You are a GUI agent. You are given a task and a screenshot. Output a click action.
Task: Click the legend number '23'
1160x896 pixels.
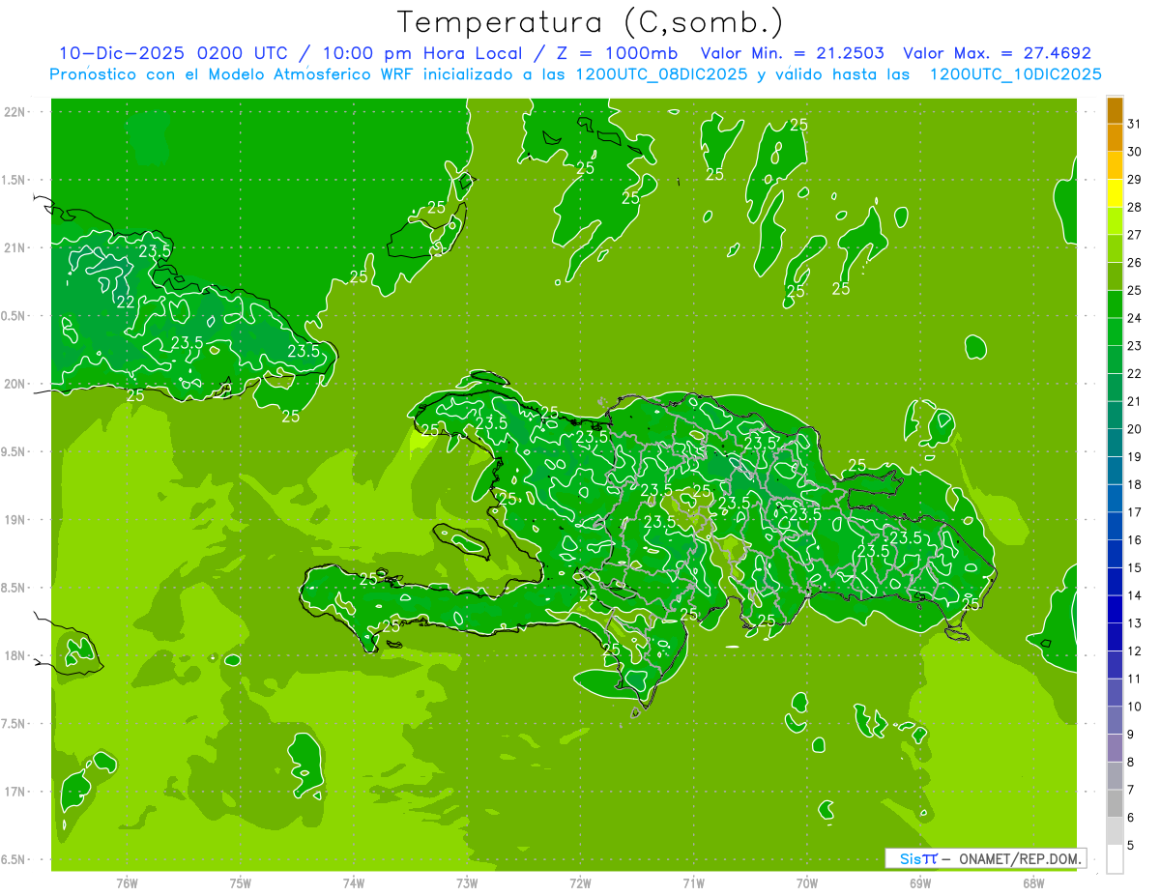(x=1134, y=346)
